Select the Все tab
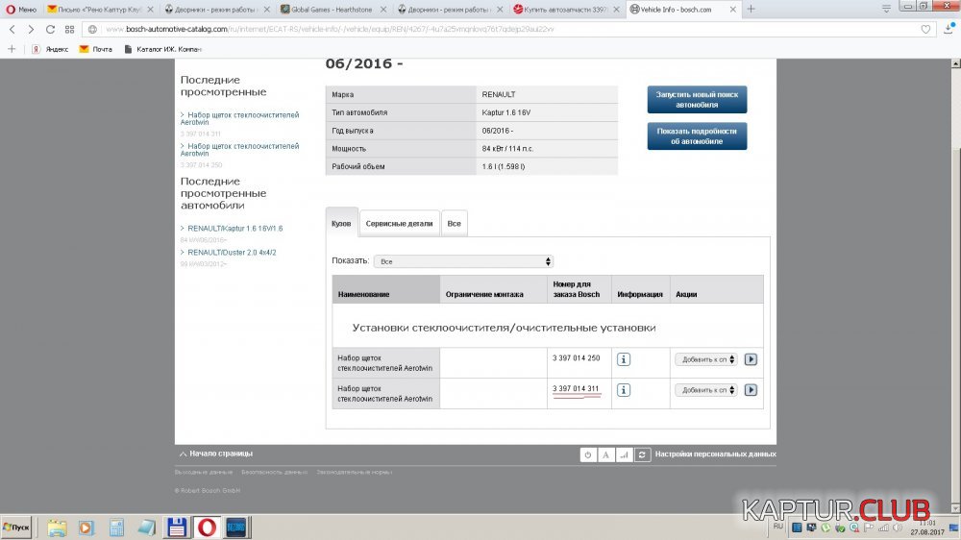The image size is (961, 540). 455,223
